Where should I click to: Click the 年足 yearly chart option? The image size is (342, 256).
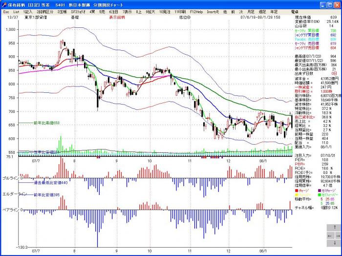(274, 11)
